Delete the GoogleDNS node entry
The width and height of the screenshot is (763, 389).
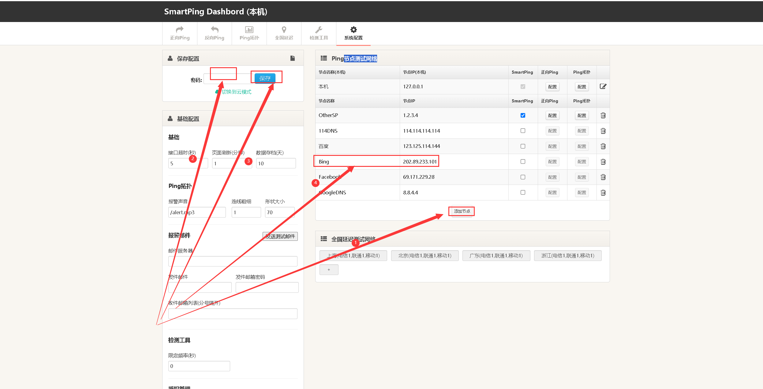pos(603,193)
